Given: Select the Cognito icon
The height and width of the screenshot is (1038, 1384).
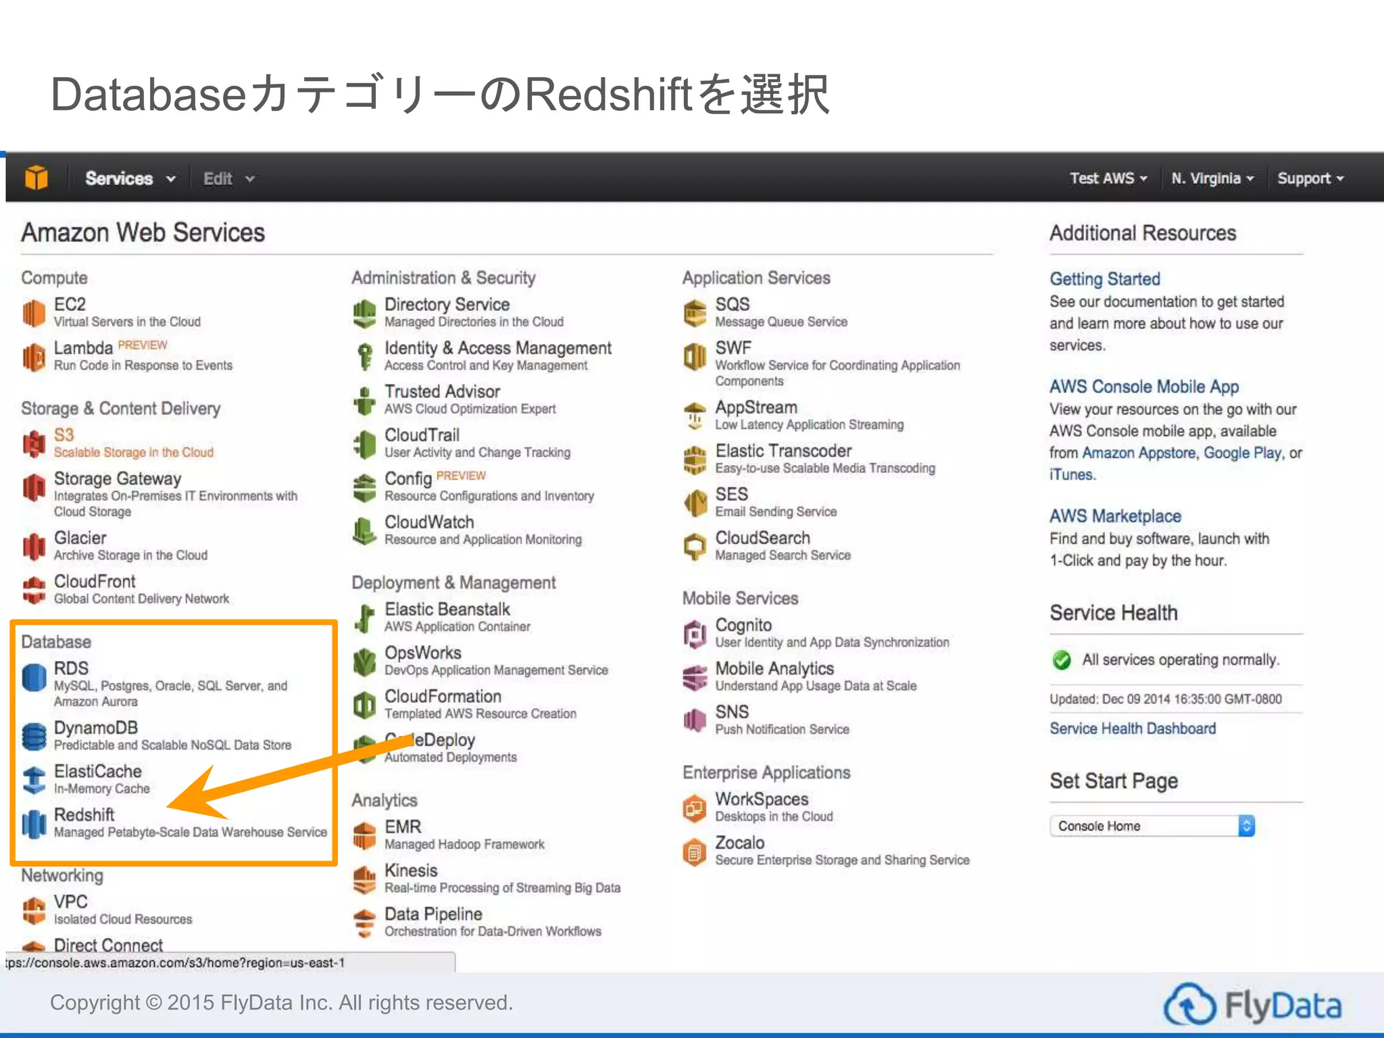Looking at the screenshot, I should (x=695, y=634).
